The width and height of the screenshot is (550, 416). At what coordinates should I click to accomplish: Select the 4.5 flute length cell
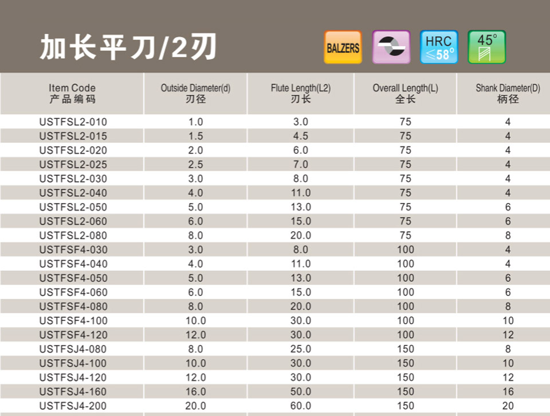point(301,136)
